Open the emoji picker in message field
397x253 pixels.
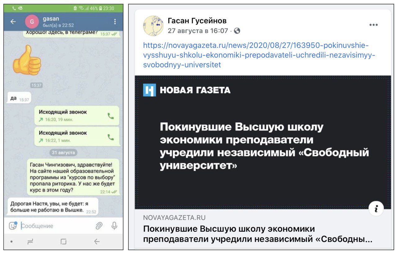(x=13, y=226)
